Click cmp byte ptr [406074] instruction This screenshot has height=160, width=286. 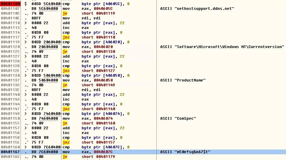[x=96, y=113]
